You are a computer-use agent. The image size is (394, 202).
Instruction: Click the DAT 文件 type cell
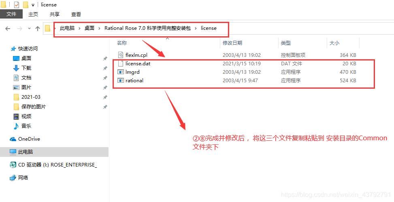(x=292, y=64)
